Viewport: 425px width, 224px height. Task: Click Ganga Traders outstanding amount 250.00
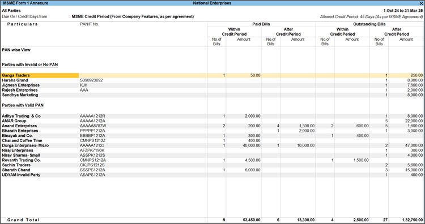(x=416, y=75)
